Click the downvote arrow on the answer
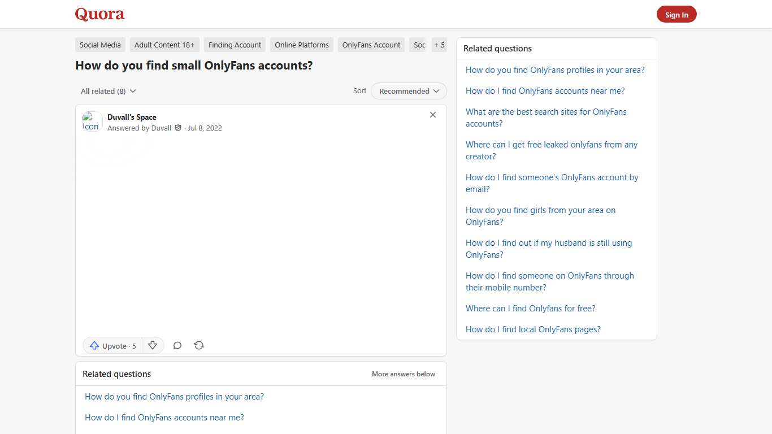Viewport: 772px width, 434px height. click(153, 345)
